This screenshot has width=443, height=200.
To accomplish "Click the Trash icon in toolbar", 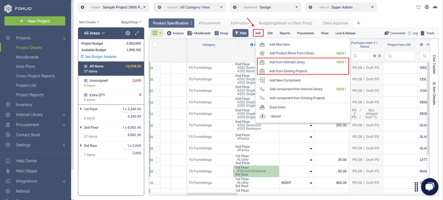I will [422, 33].
